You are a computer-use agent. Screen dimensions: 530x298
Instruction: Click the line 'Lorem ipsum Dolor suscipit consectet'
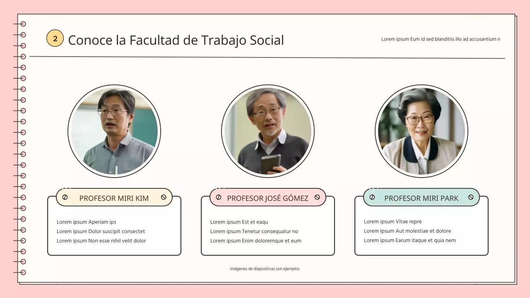pyautogui.click(x=101, y=231)
